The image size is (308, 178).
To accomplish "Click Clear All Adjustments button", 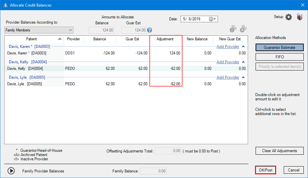I will [279, 151].
